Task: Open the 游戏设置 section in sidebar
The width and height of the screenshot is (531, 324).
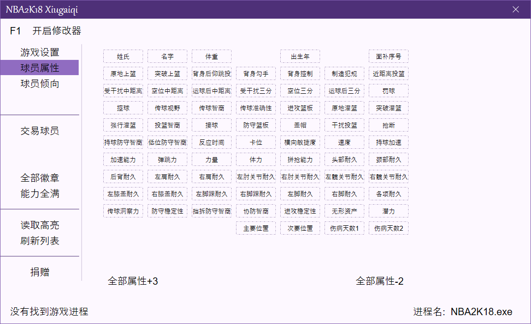Action: pos(39,52)
